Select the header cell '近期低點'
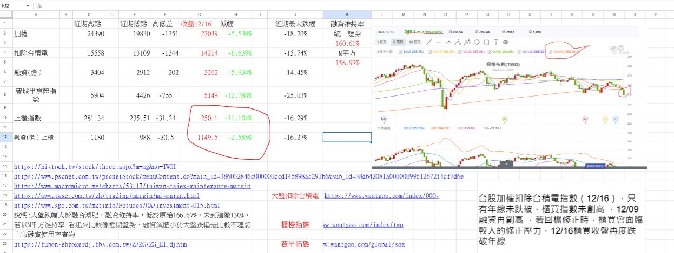The height and width of the screenshot is (253, 674). [135, 24]
